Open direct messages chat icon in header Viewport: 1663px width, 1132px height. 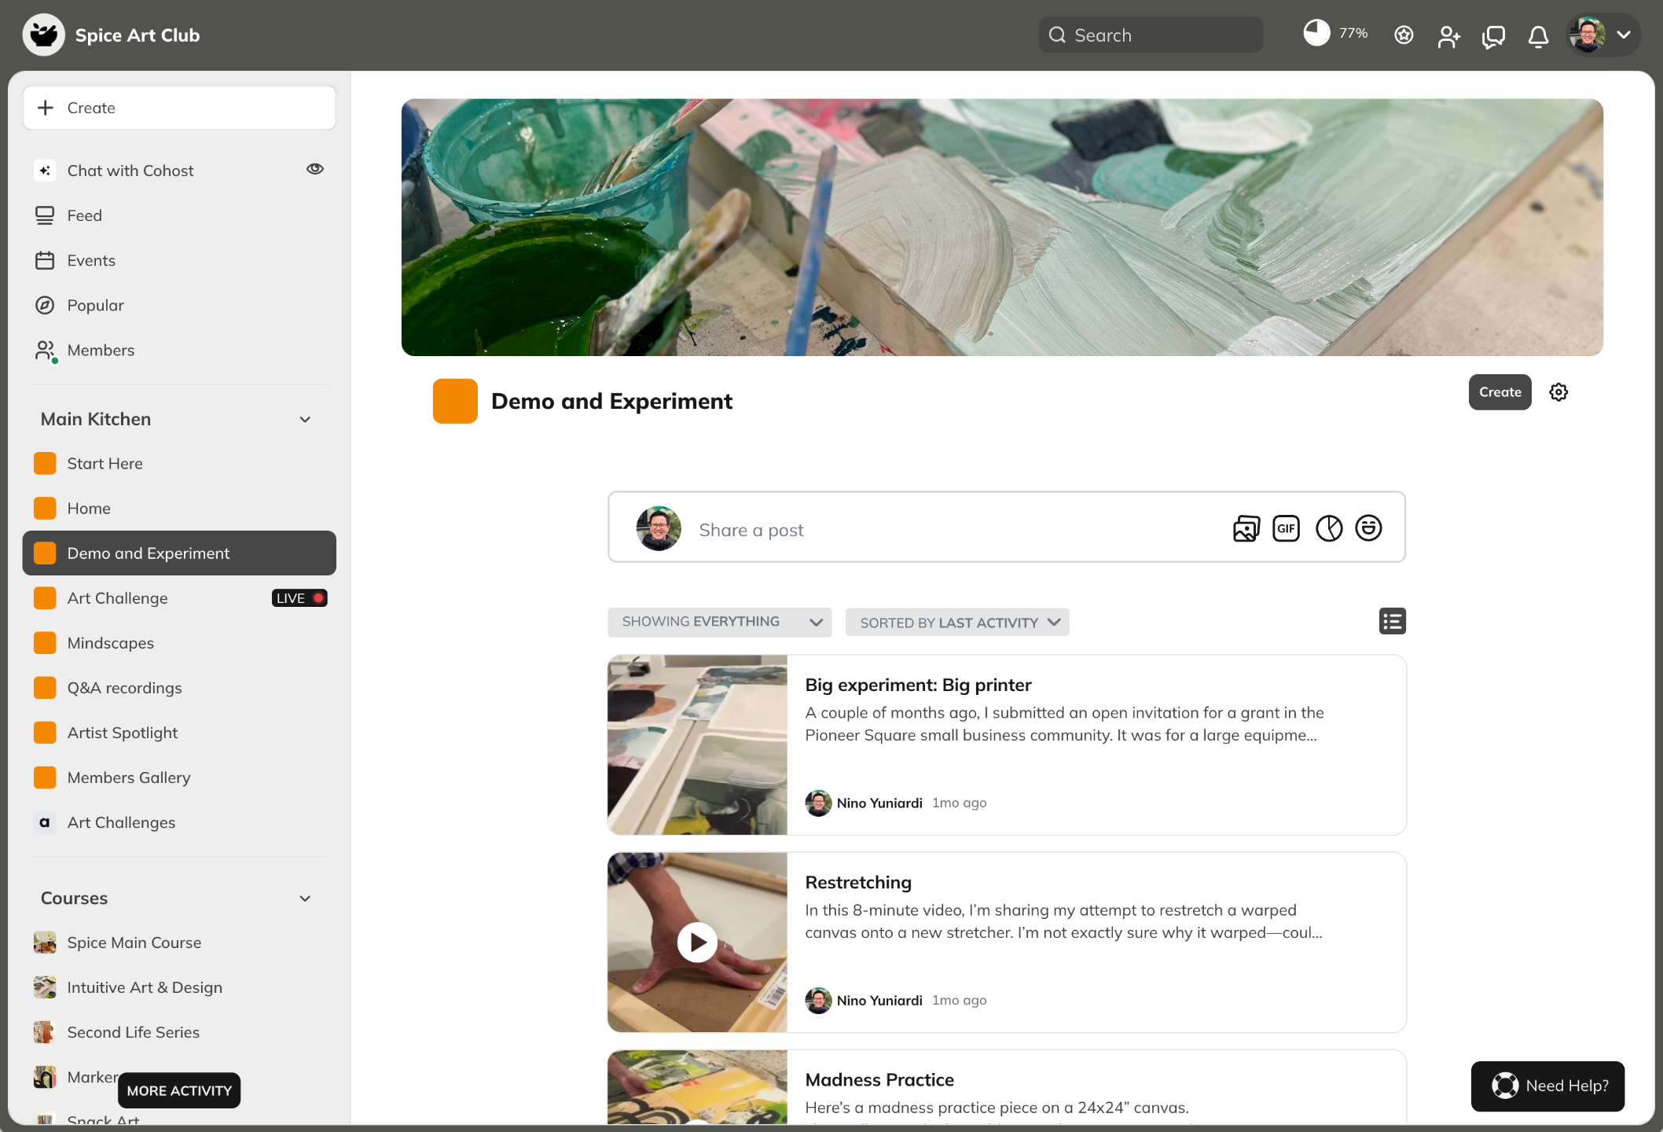pos(1492,36)
